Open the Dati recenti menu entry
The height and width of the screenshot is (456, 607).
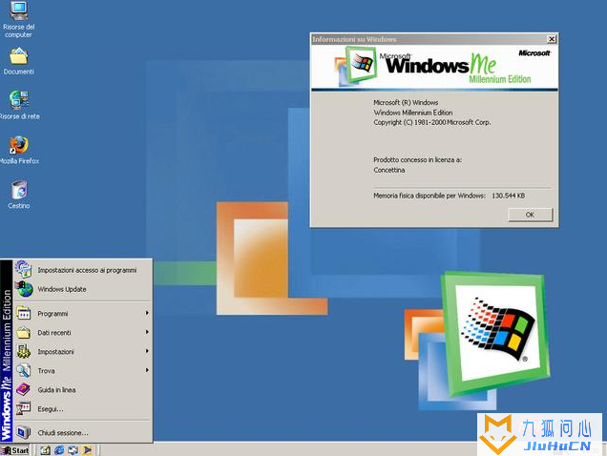pyautogui.click(x=83, y=333)
